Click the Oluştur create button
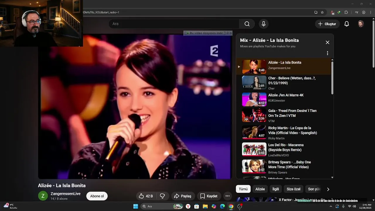The height and width of the screenshot is (211, 375). [x=327, y=24]
